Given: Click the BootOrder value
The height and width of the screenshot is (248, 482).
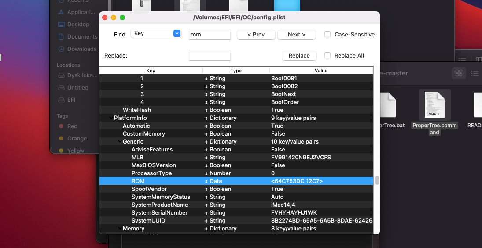Looking at the screenshot, I should [285, 102].
